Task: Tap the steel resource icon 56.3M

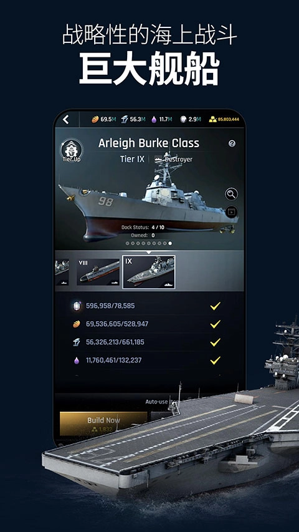Action: pyautogui.click(x=125, y=119)
